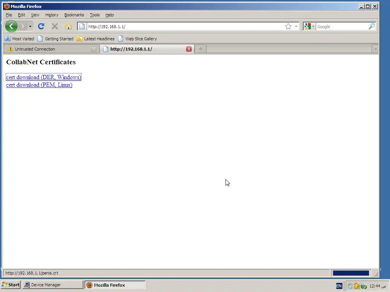The height and width of the screenshot is (292, 390).
Task: Open the Bookmarks menu
Action: 74,15
